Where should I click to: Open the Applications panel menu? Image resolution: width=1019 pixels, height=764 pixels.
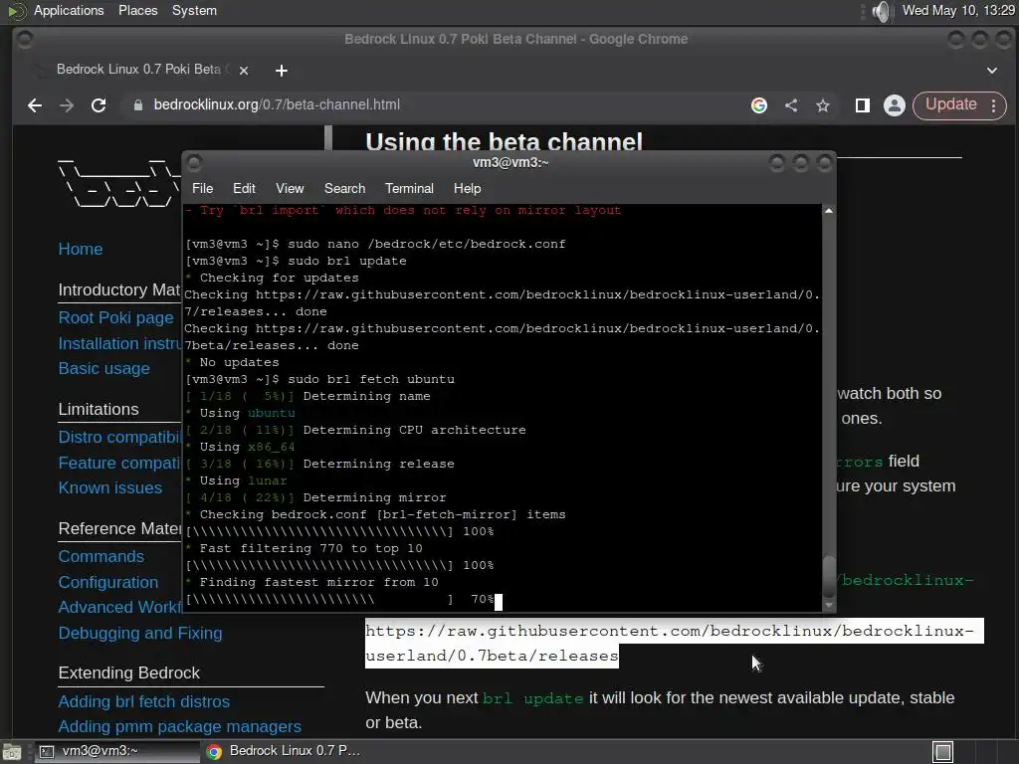coord(69,10)
